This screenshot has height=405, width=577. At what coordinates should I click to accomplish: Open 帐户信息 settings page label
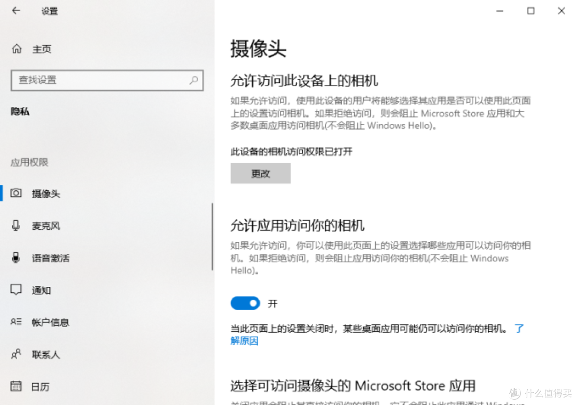(50, 323)
